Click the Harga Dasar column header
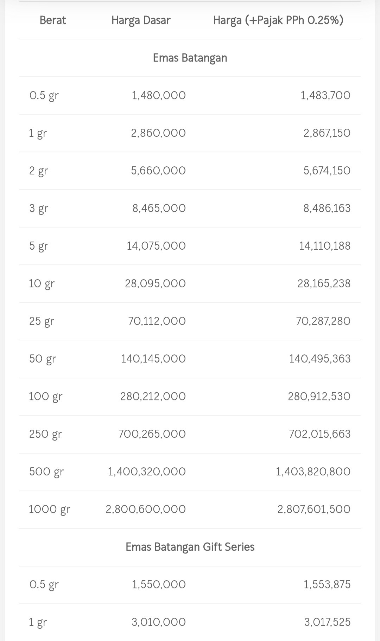 click(141, 20)
